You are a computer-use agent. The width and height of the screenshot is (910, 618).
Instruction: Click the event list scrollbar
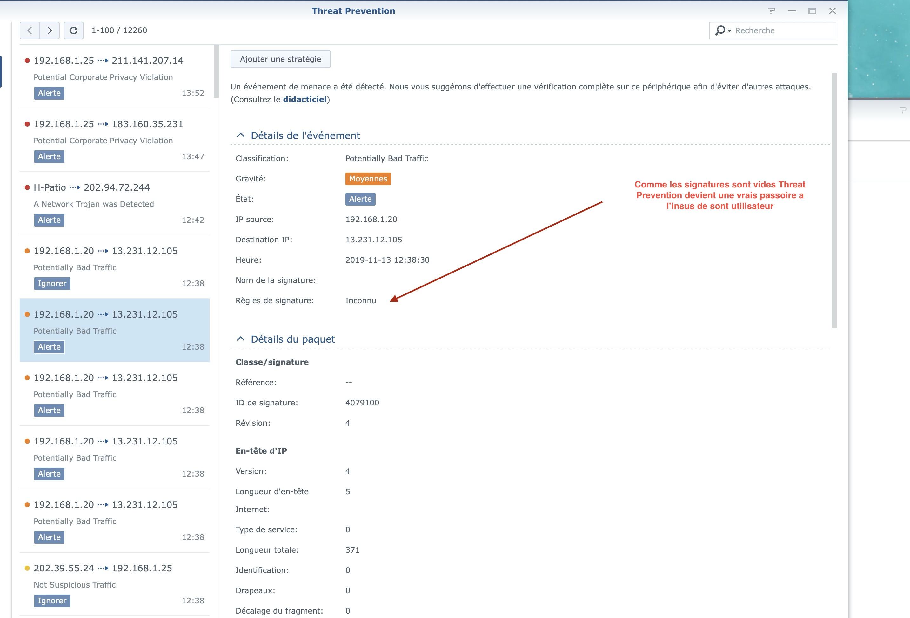(x=217, y=72)
